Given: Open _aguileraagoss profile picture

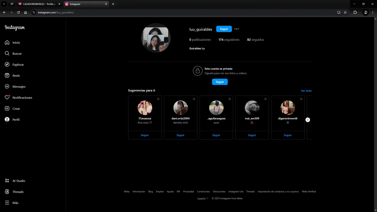Looking at the screenshot, I should coord(216,108).
